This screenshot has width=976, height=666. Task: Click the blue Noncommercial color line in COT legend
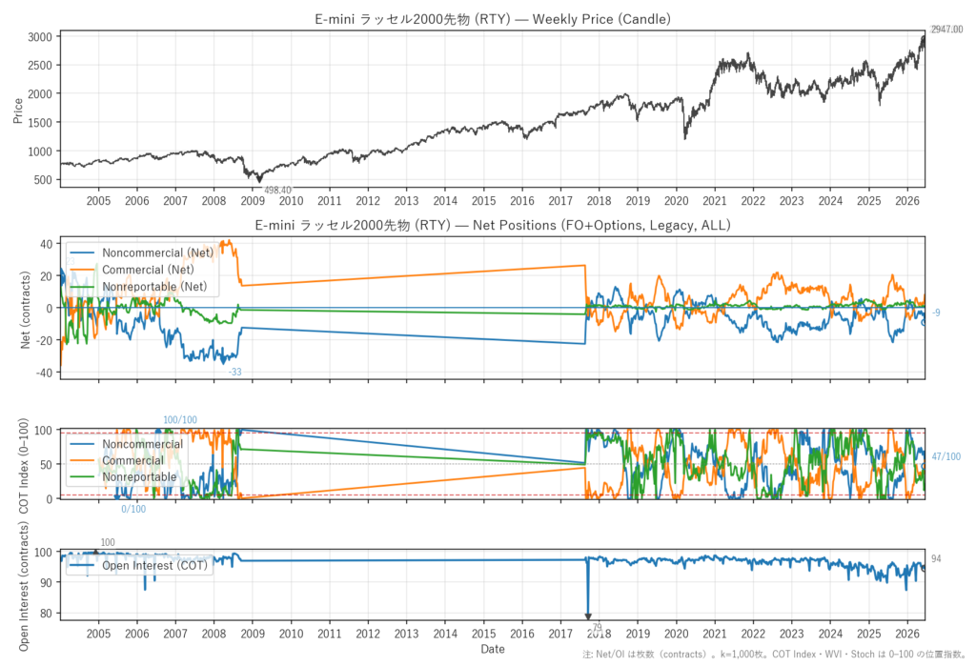coord(83,444)
